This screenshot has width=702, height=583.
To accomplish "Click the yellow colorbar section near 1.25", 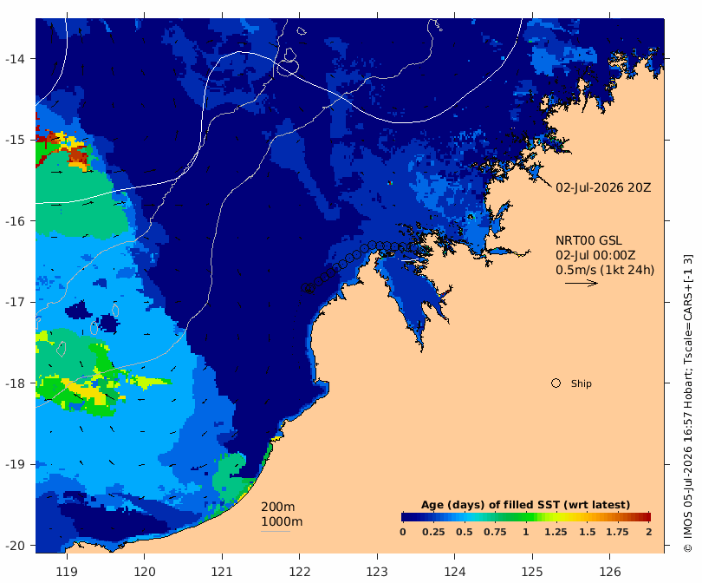I will 556,517.
